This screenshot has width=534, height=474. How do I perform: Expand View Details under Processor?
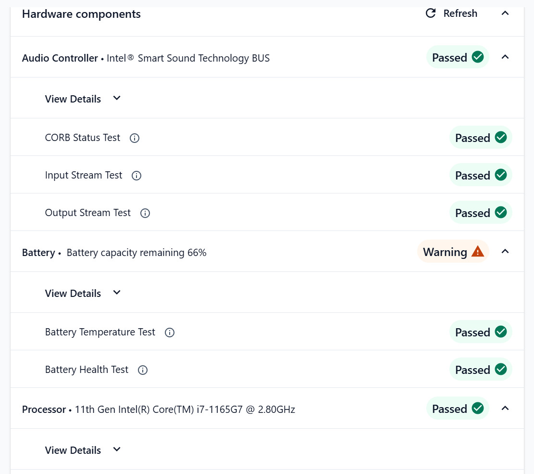(x=83, y=450)
